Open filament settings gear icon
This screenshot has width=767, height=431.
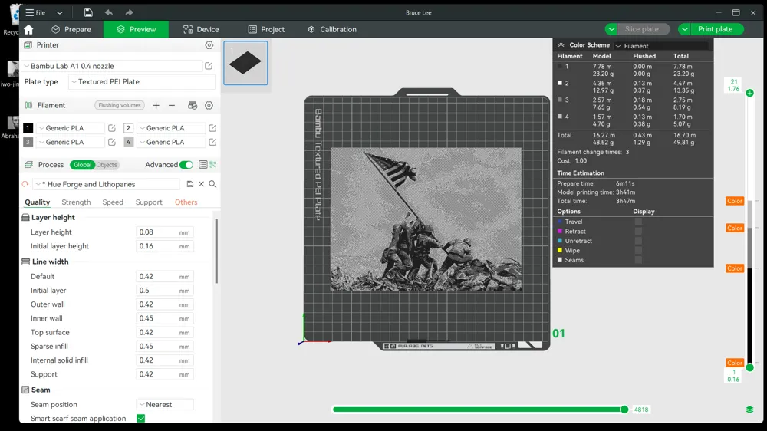(209, 105)
